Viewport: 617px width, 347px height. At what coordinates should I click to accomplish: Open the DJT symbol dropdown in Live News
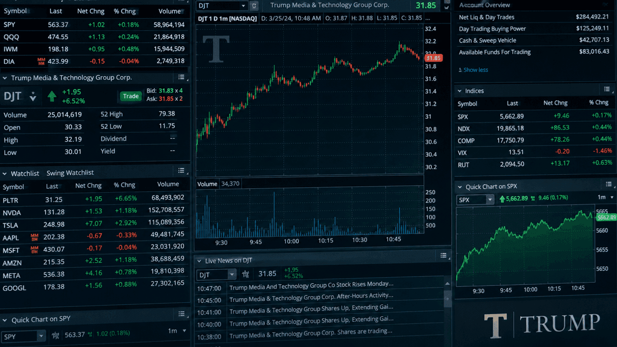pyautogui.click(x=232, y=276)
